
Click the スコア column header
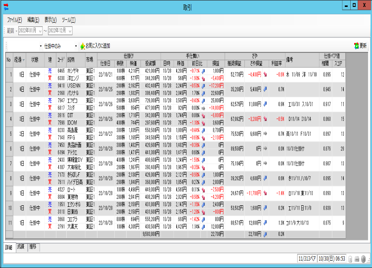tap(339, 63)
